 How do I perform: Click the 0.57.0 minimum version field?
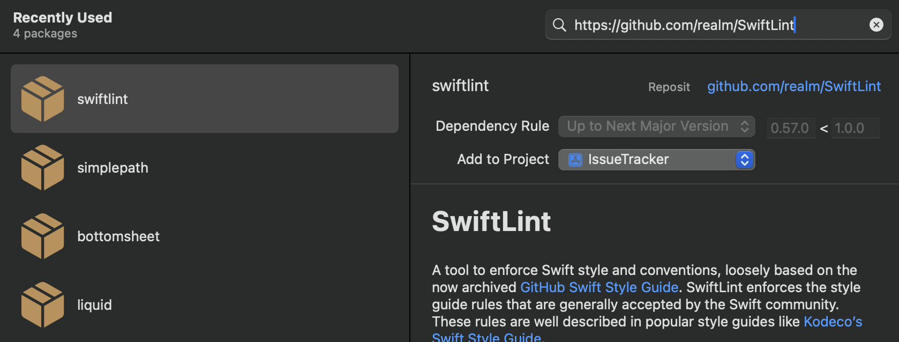click(x=790, y=128)
